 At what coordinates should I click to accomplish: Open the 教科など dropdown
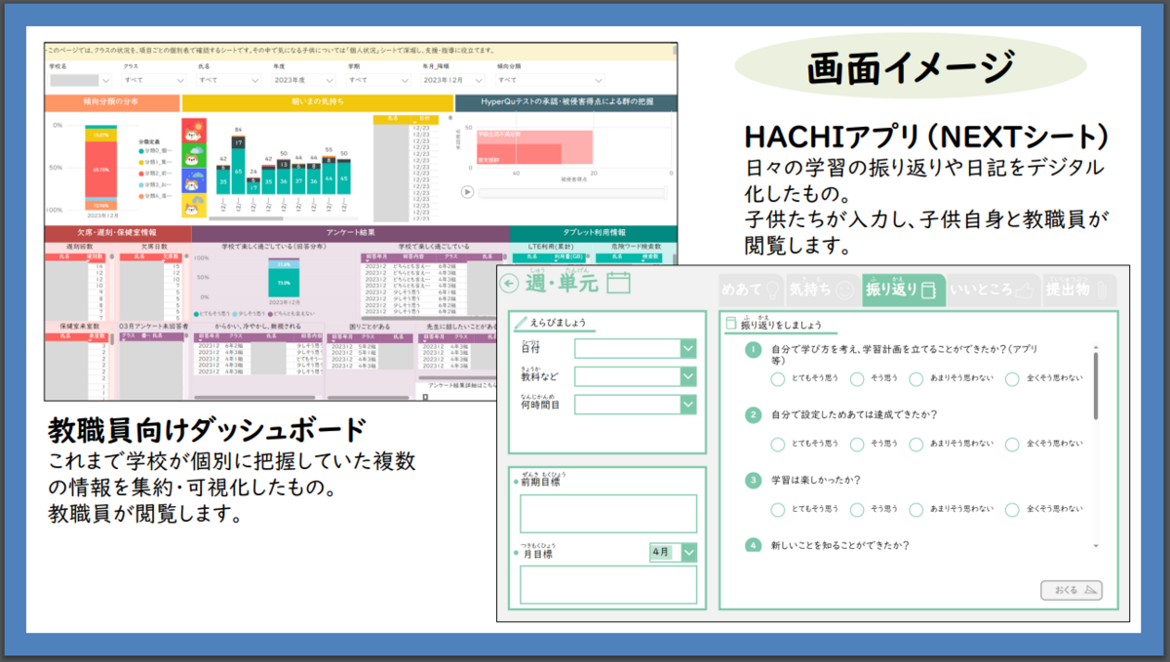[636, 376]
